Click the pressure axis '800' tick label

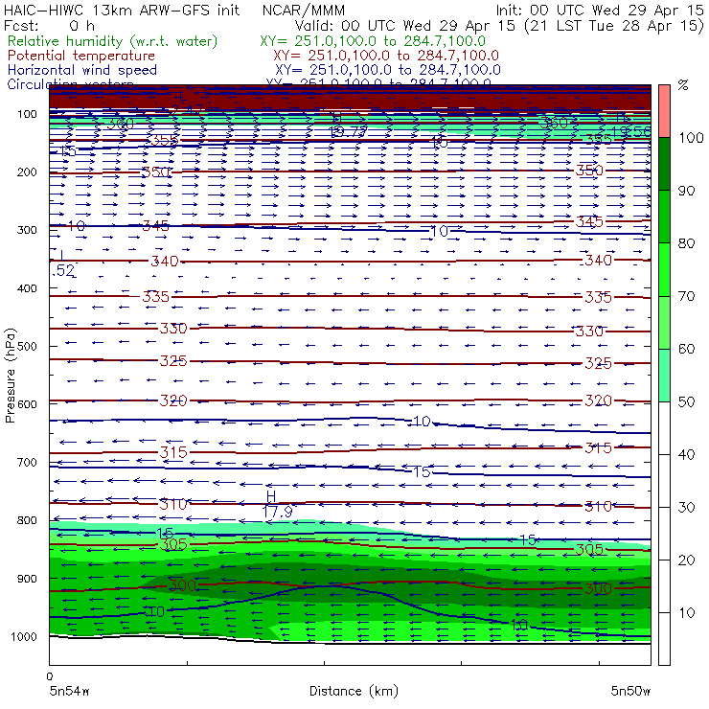click(27, 520)
